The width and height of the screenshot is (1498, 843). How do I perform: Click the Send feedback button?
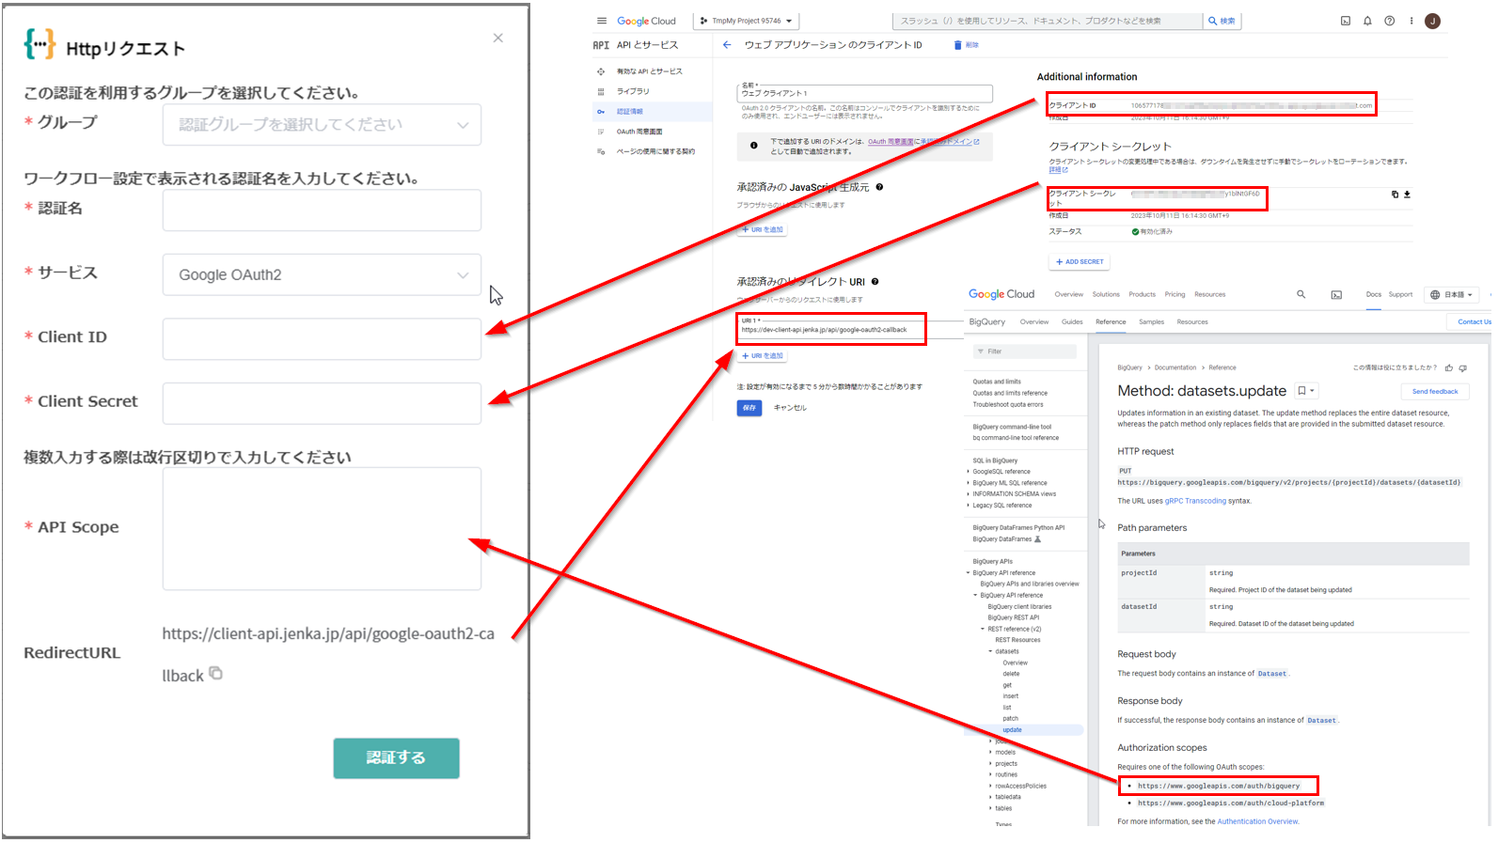click(1435, 391)
